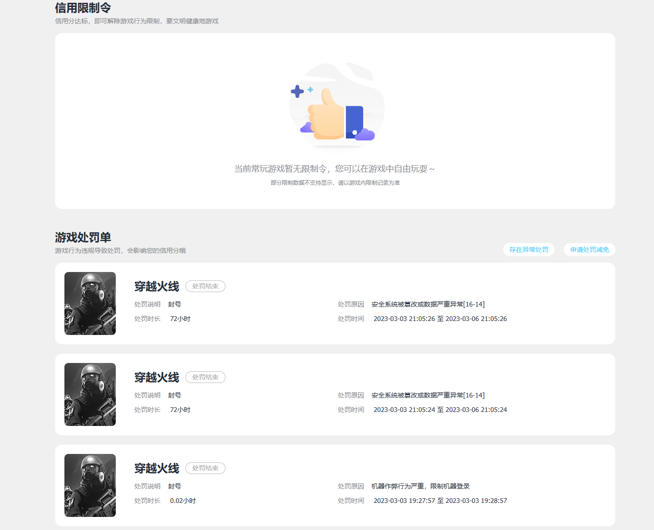Click 处罚结束 badge on the 21:05:26 penalty card
The image size is (654, 530).
pyautogui.click(x=205, y=286)
